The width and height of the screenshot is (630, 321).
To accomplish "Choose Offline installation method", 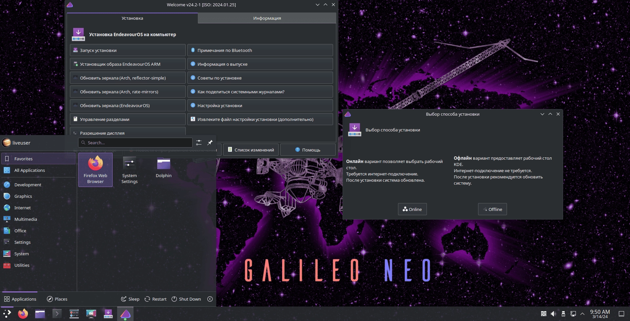I will [x=493, y=209].
